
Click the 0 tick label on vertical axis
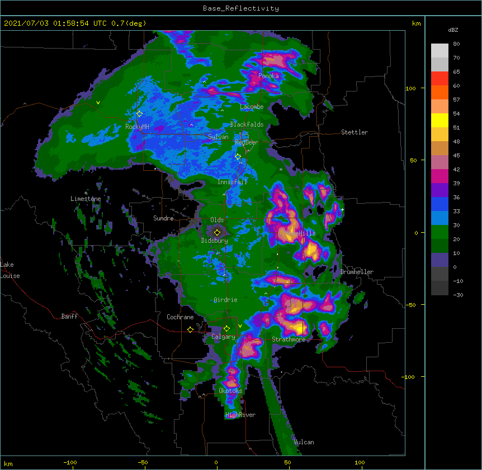tap(416, 233)
